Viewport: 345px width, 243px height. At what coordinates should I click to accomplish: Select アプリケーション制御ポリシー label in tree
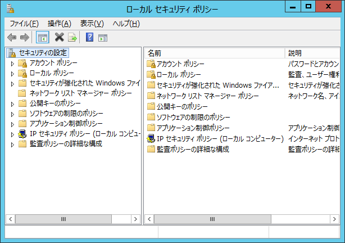[66, 124]
